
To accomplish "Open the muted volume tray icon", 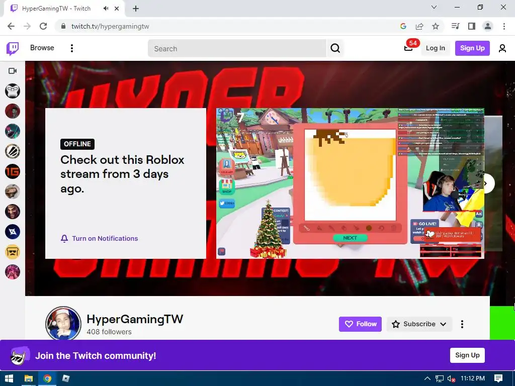I will pos(451,378).
